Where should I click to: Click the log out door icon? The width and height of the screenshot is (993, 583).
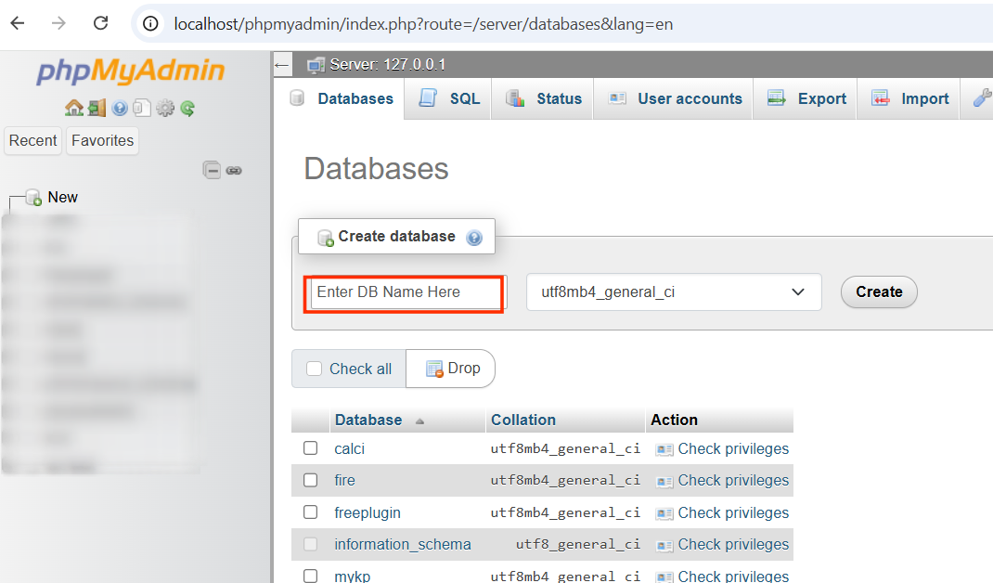coord(96,108)
